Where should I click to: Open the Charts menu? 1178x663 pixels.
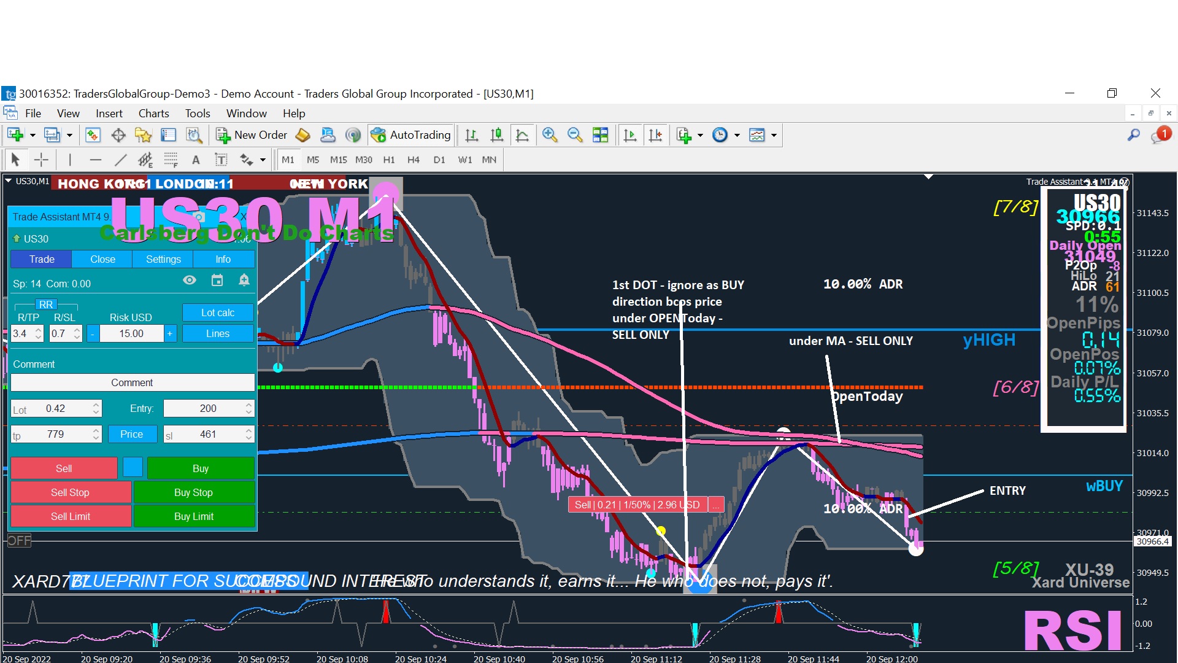pyautogui.click(x=153, y=114)
